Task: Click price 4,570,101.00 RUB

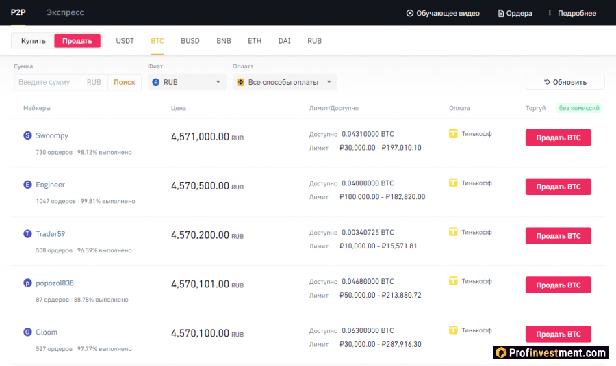Action: 207,284
